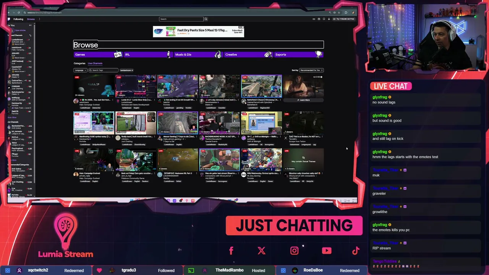Image resolution: width=489 pixels, height=275 pixels.
Task: Go to Twitch home via the logo
Action: [x=9, y=19]
